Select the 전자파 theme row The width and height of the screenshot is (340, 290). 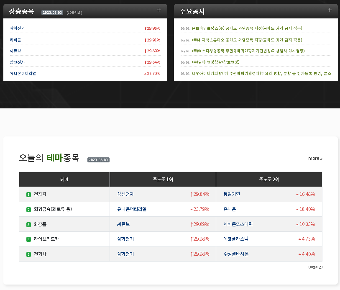40,194
